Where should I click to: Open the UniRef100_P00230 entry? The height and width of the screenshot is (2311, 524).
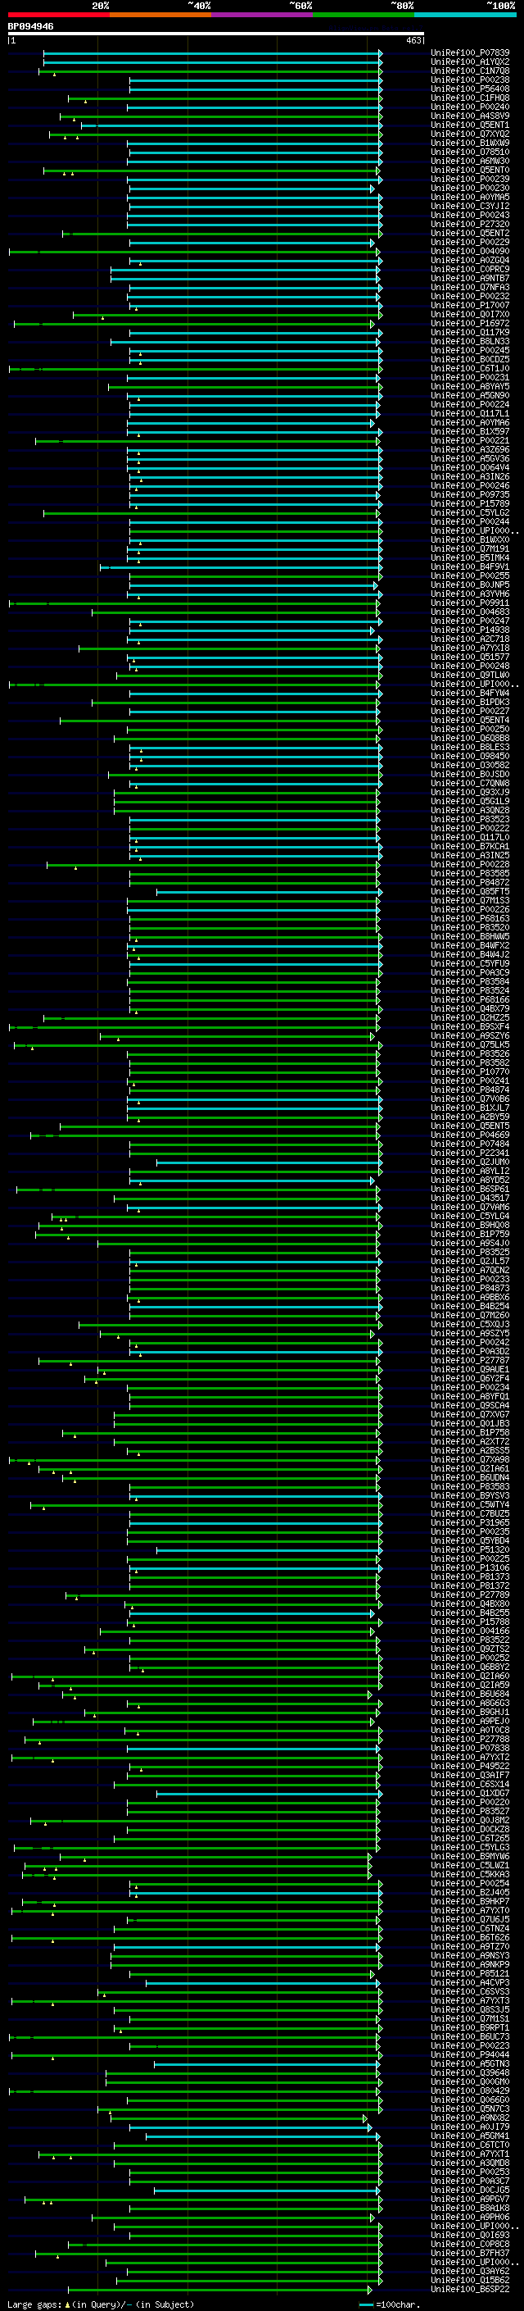tap(470, 188)
